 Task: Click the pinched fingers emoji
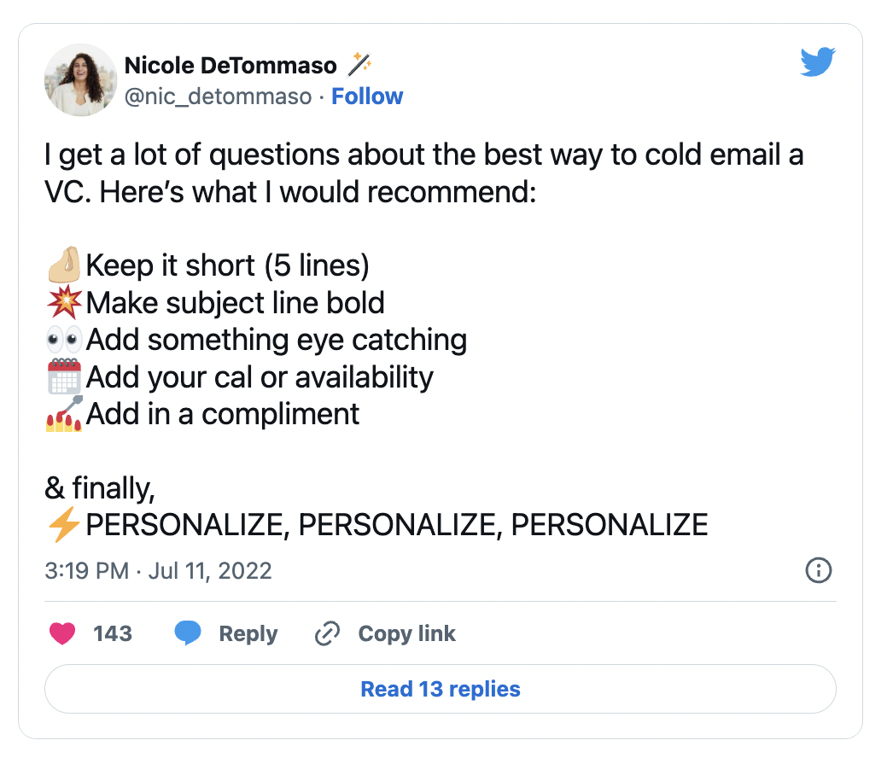click(x=64, y=265)
